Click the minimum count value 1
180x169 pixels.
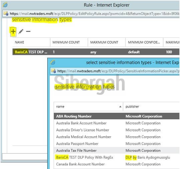[x=54, y=52]
